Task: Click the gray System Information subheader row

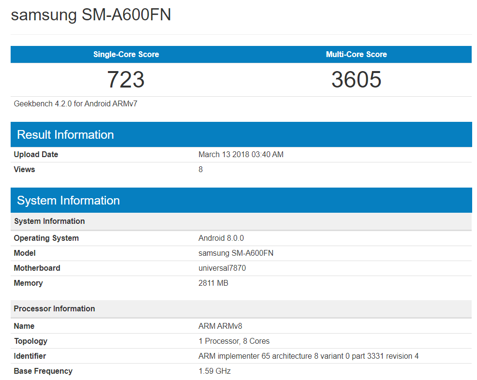Action: click(241, 221)
